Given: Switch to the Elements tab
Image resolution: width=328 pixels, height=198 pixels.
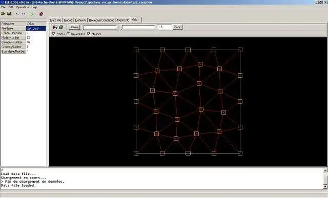Looking at the screenshot, I should coord(80,20).
